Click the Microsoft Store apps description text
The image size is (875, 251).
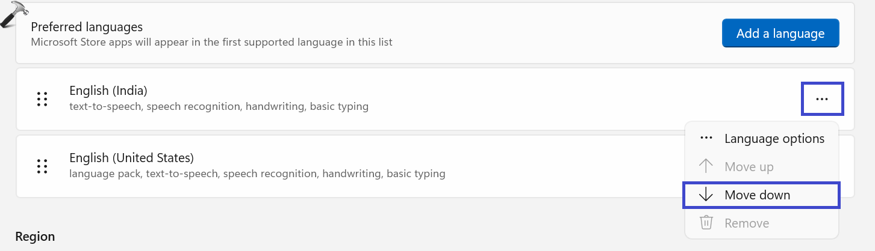tap(211, 42)
